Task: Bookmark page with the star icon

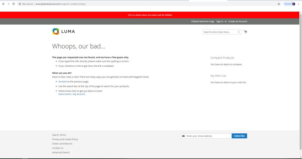Action: click(x=279, y=4)
